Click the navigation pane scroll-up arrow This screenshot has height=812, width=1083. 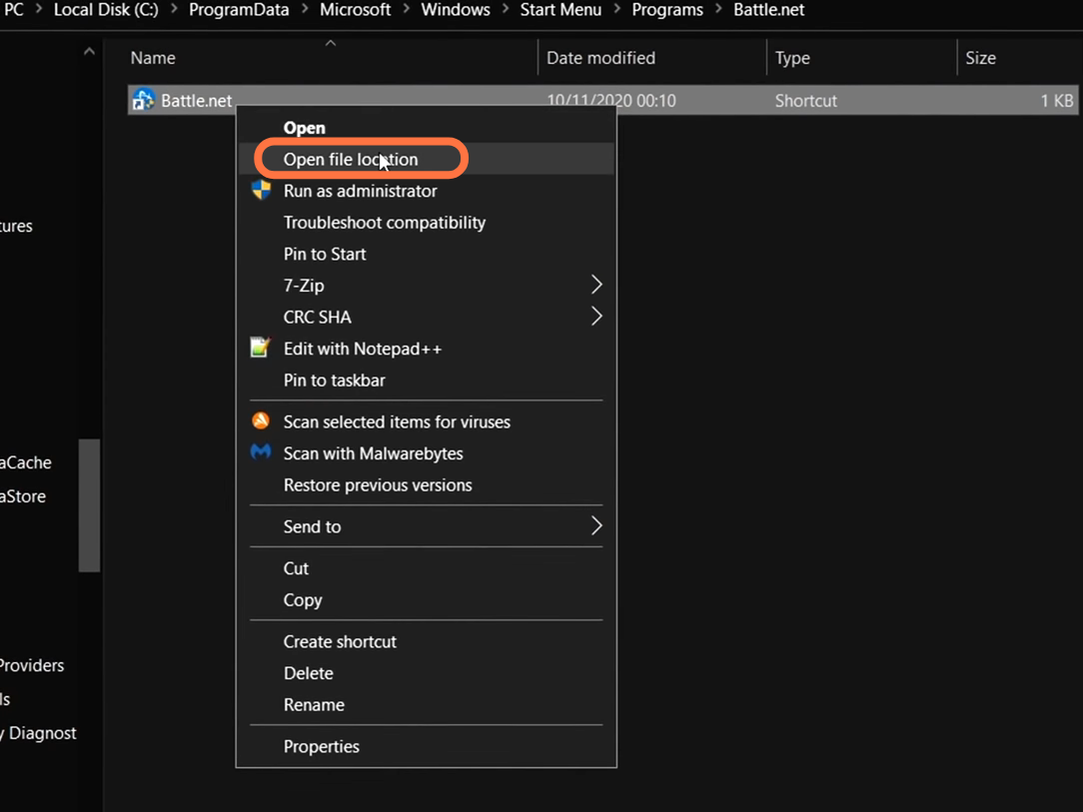point(89,51)
